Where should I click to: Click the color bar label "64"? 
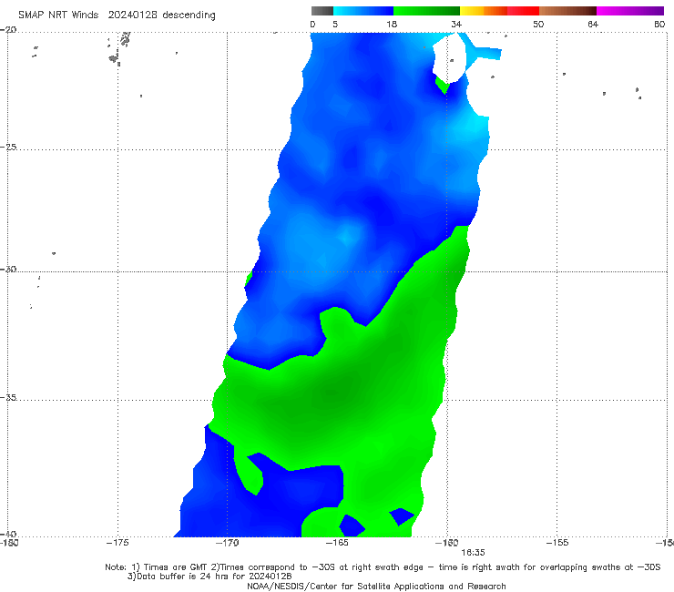[x=593, y=25]
